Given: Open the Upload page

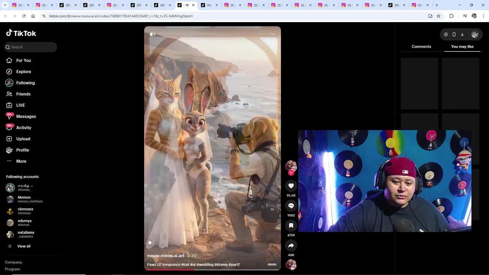Looking at the screenshot, I should pyautogui.click(x=23, y=139).
